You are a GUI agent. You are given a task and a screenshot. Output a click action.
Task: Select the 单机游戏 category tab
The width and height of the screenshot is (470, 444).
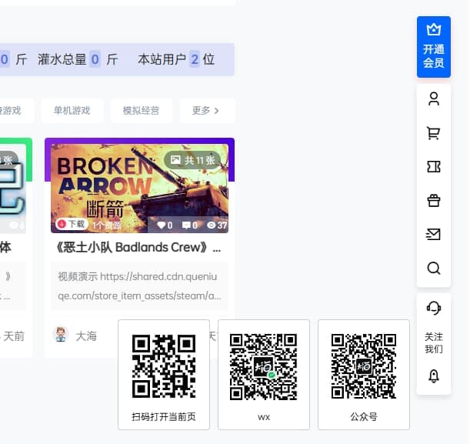click(x=72, y=111)
